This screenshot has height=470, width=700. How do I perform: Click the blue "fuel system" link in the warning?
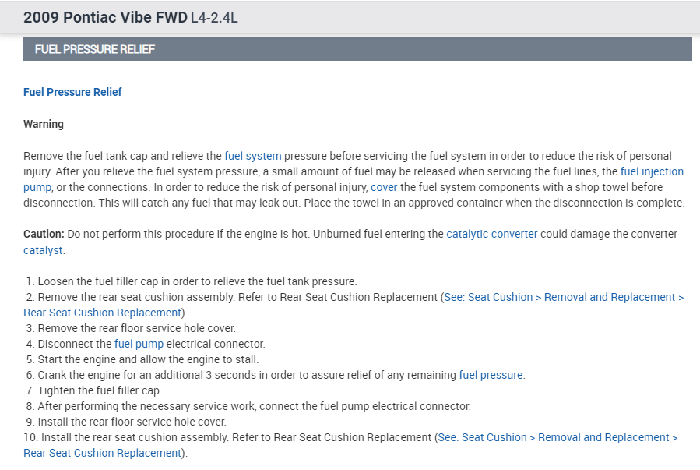252,156
